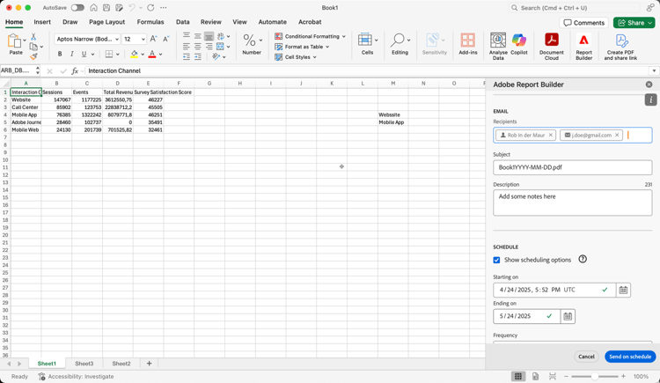The height and width of the screenshot is (383, 660).
Task: Remove recipient j.doe@gmail.com
Action: tap(617, 136)
